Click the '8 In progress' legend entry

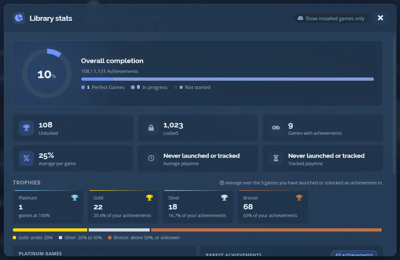[149, 87]
